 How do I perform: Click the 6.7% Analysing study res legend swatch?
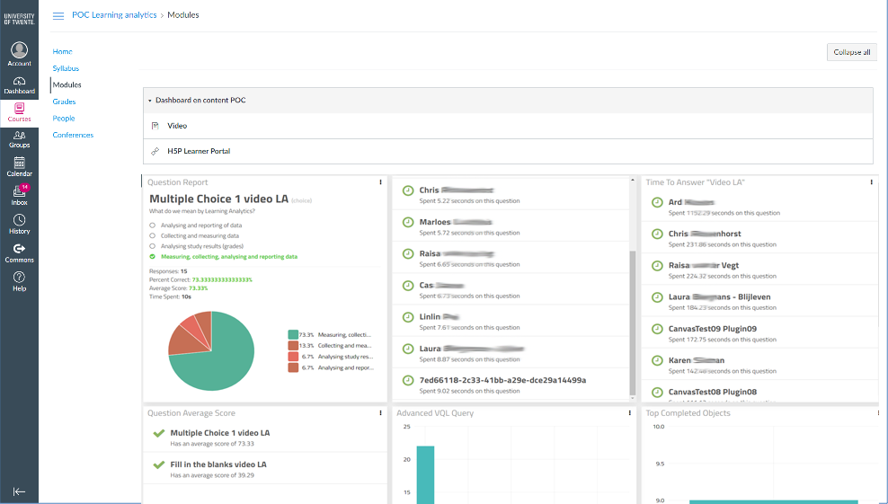click(x=293, y=357)
